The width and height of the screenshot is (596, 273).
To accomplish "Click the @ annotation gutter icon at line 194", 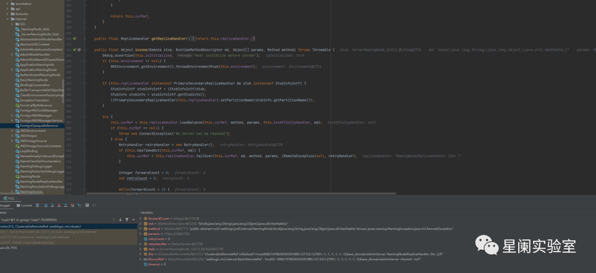I will [x=79, y=50].
